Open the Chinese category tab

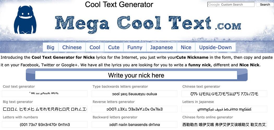tap(72, 47)
